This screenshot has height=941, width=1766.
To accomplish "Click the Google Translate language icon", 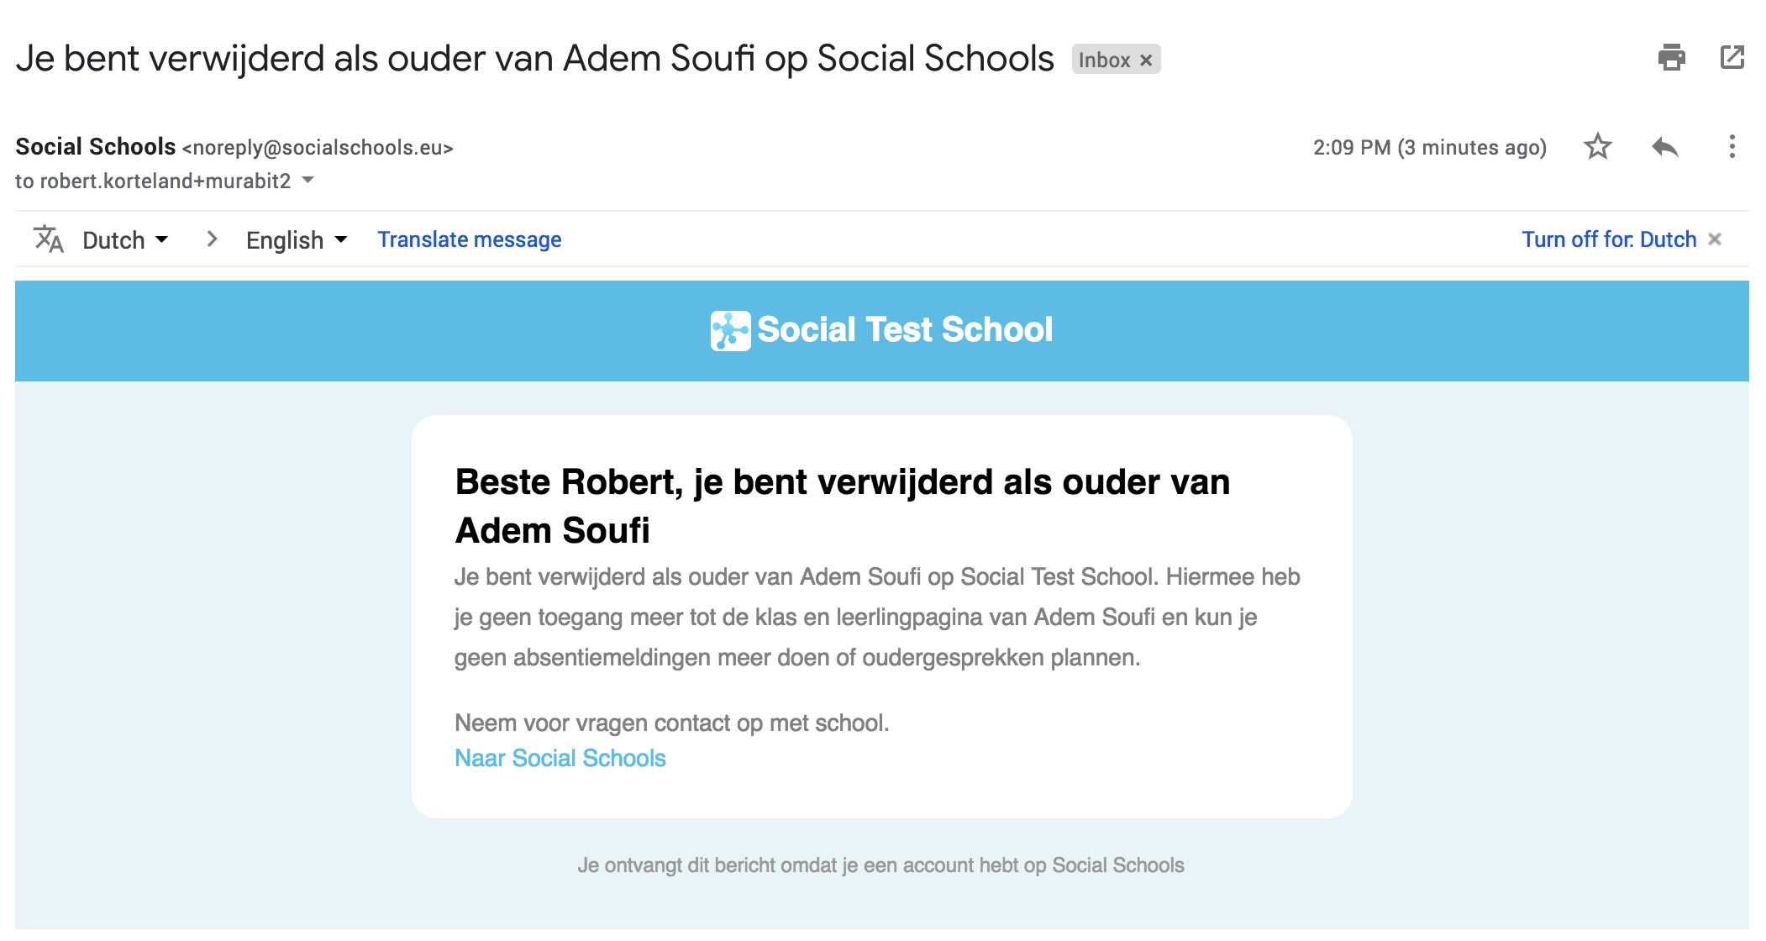I will coord(50,239).
